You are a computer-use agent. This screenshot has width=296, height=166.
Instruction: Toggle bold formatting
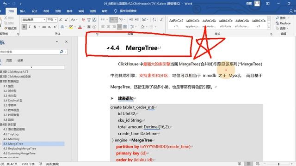[x=24, y=27]
